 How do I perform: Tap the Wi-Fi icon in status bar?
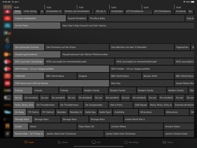(x=184, y=2)
